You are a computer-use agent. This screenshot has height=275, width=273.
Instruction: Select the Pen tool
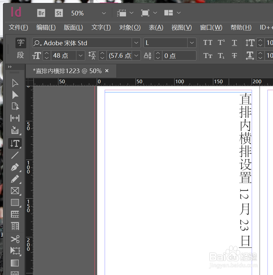tap(15, 167)
